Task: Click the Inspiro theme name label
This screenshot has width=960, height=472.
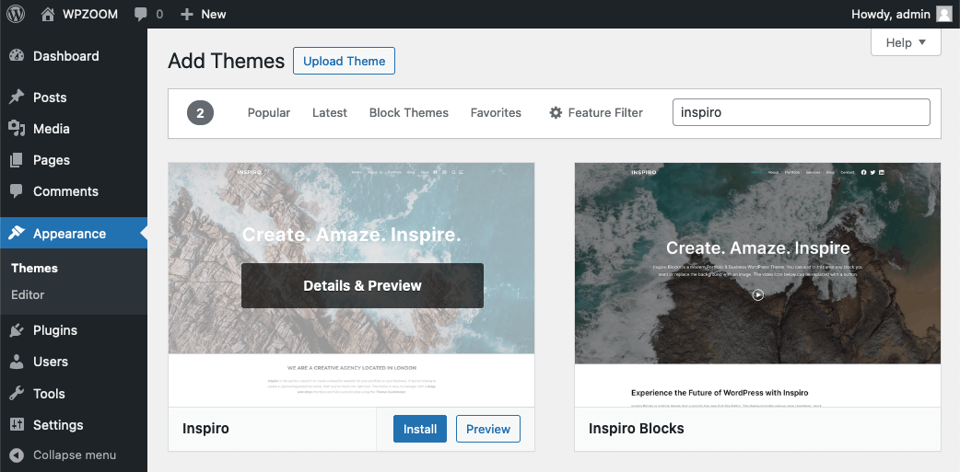Action: [x=205, y=429]
